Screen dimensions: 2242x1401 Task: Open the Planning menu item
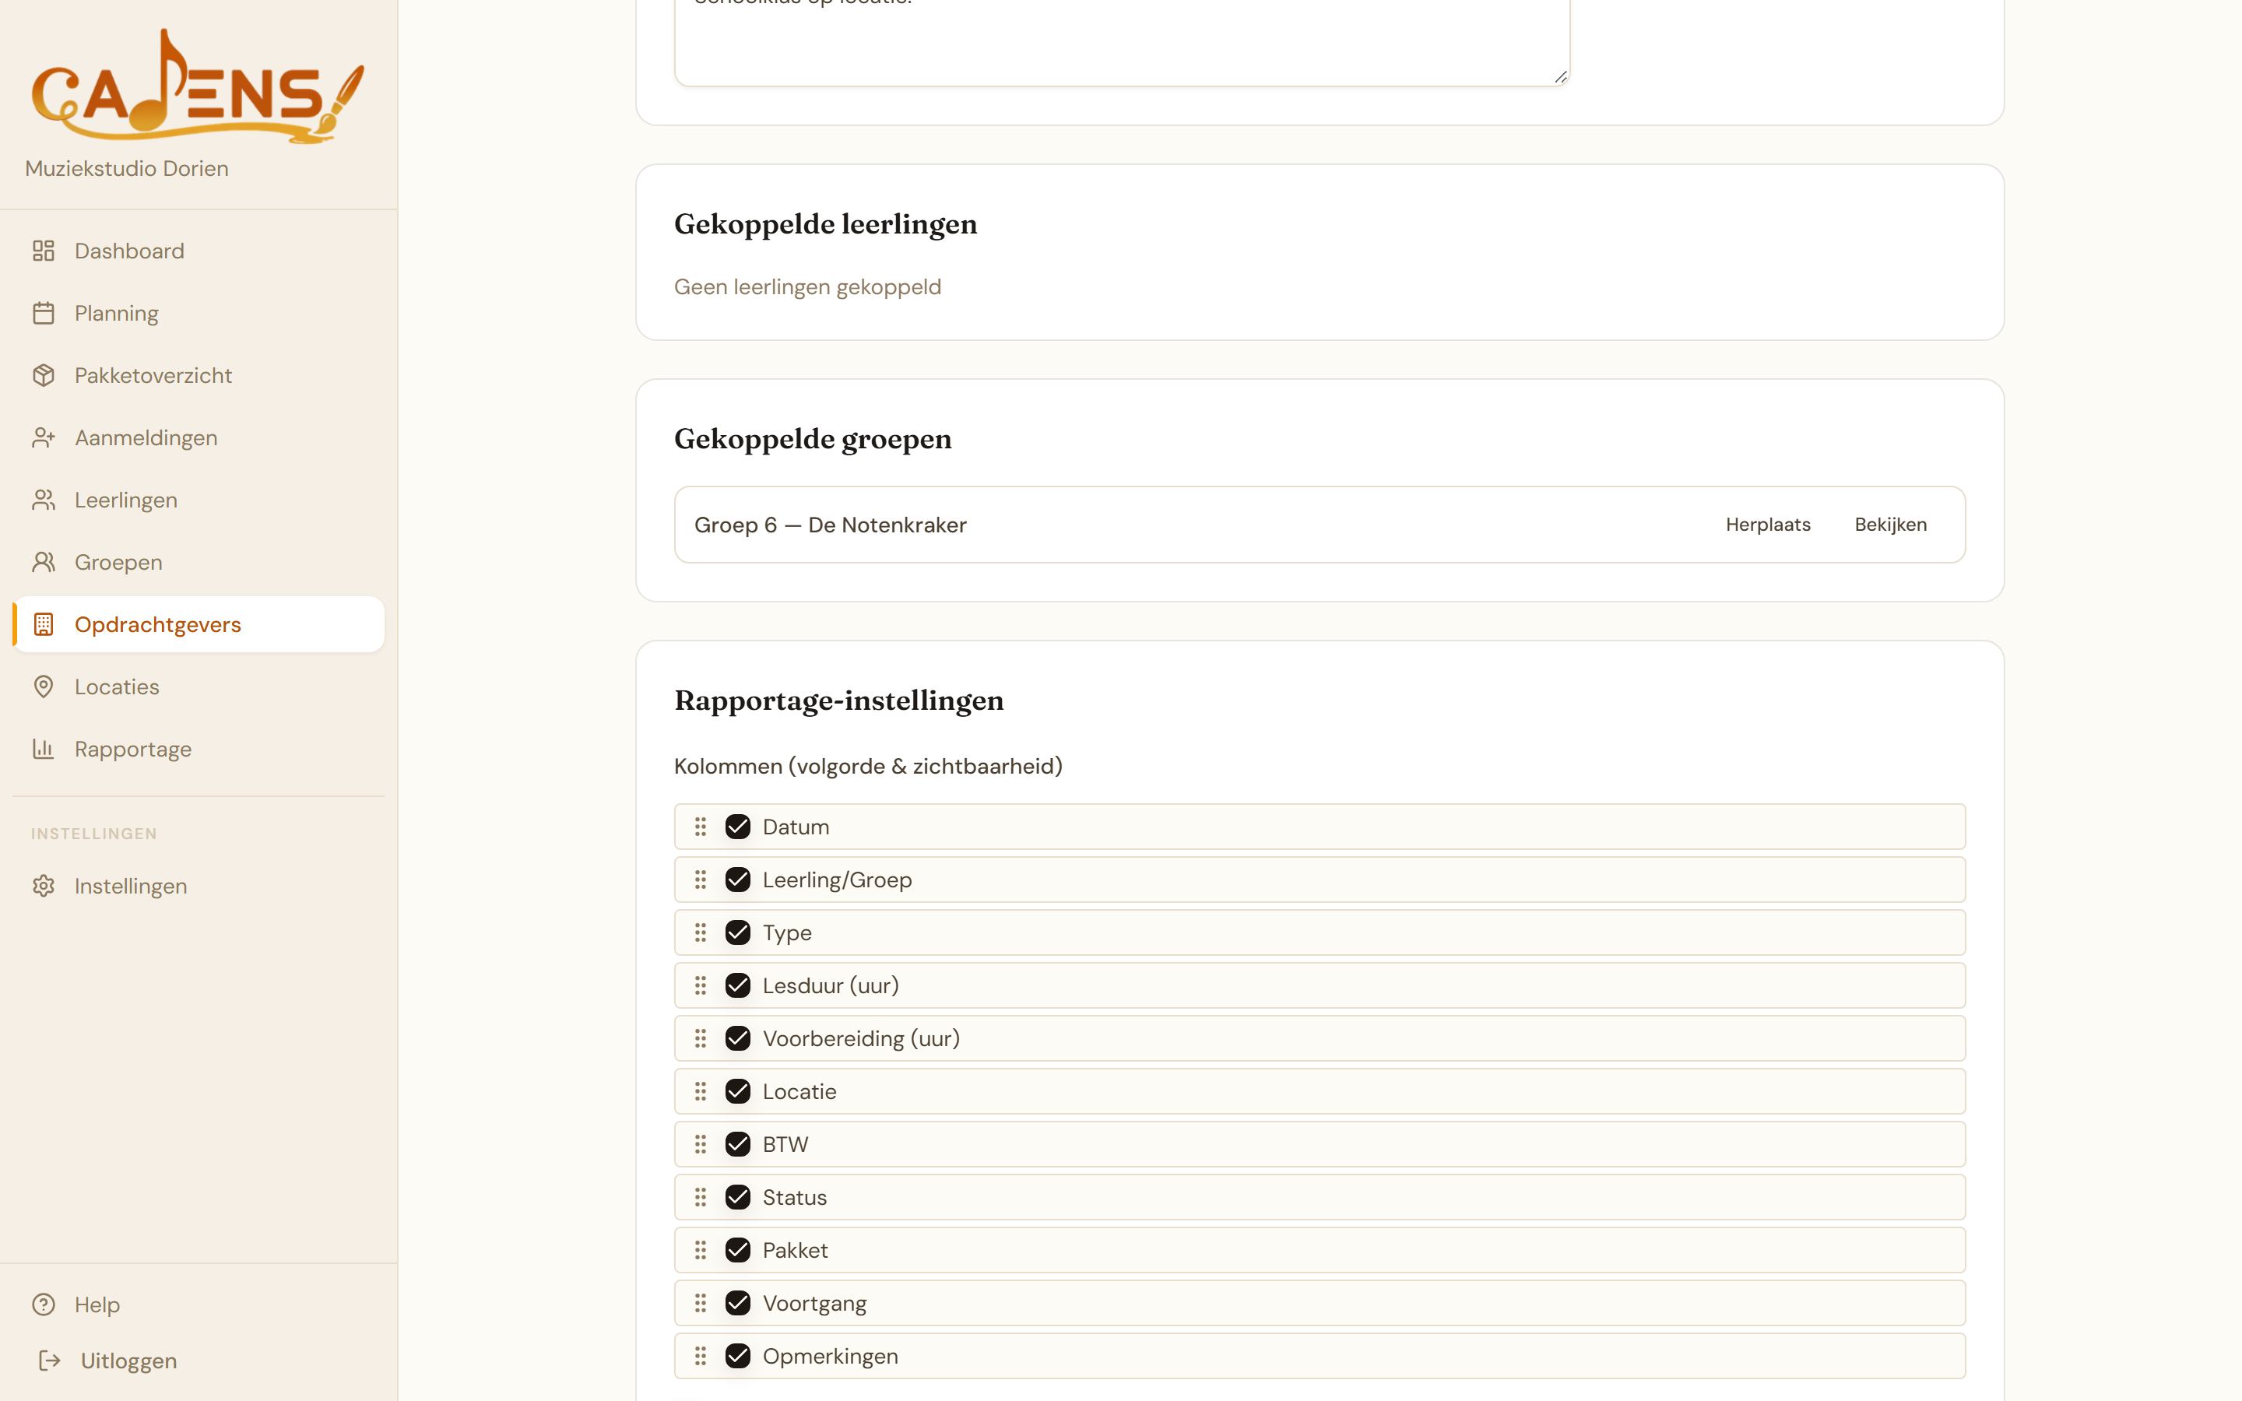click(x=199, y=313)
